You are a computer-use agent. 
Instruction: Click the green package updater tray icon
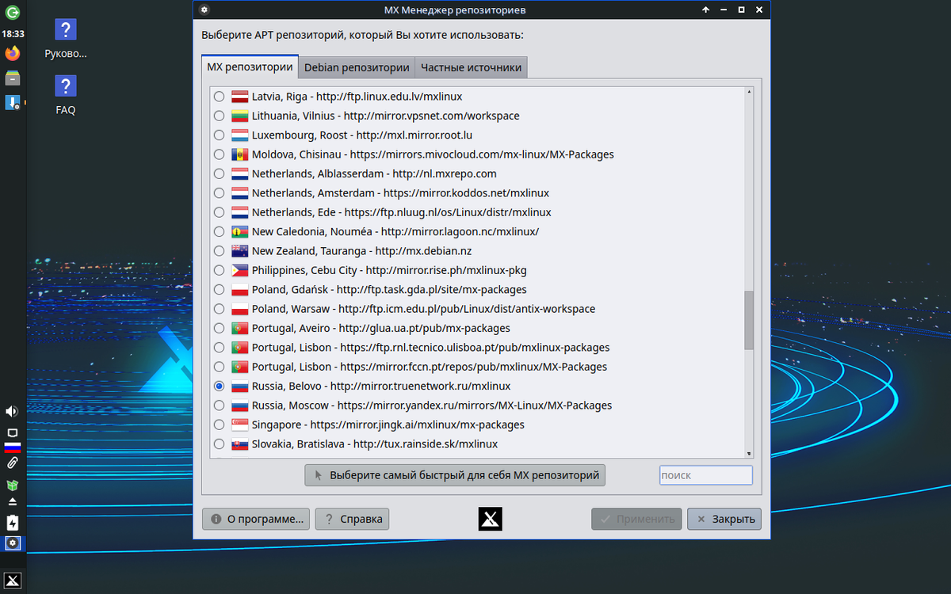(13, 485)
